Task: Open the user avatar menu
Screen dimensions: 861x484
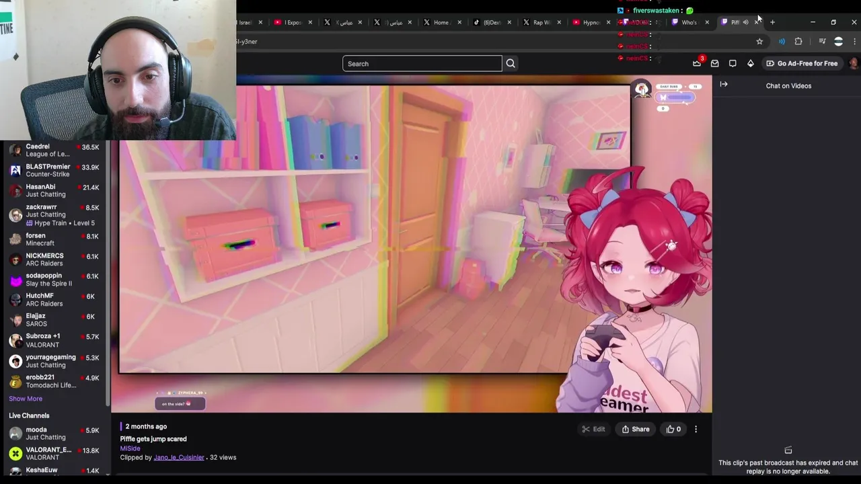Action: point(854,63)
